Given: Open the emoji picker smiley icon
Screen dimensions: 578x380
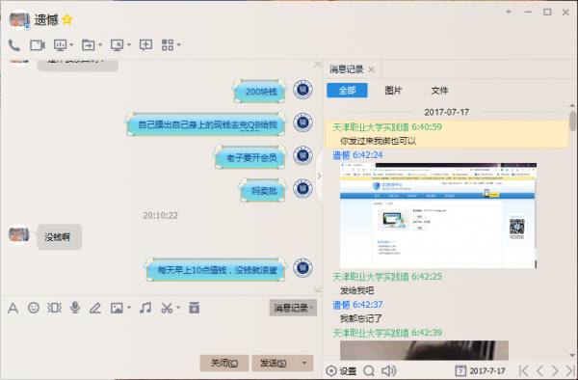Looking at the screenshot, I should point(34,308).
